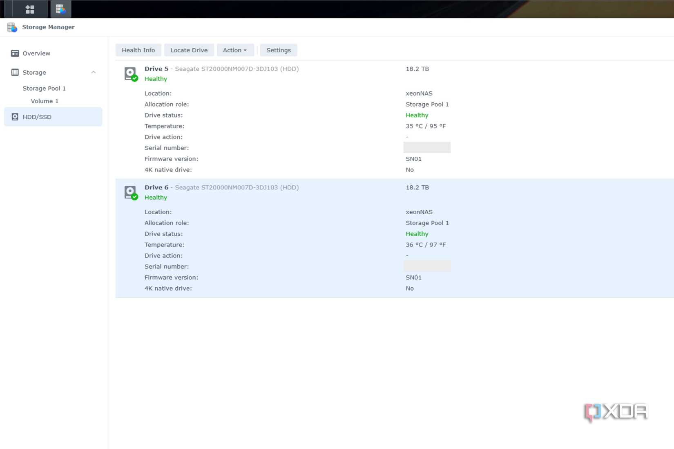Open the Action dropdown menu
Image resolution: width=674 pixels, height=449 pixels.
[x=235, y=50]
